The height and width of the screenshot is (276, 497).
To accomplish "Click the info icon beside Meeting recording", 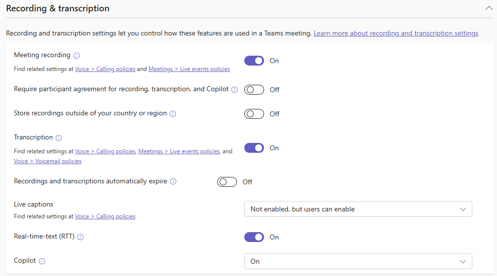I will pos(76,56).
